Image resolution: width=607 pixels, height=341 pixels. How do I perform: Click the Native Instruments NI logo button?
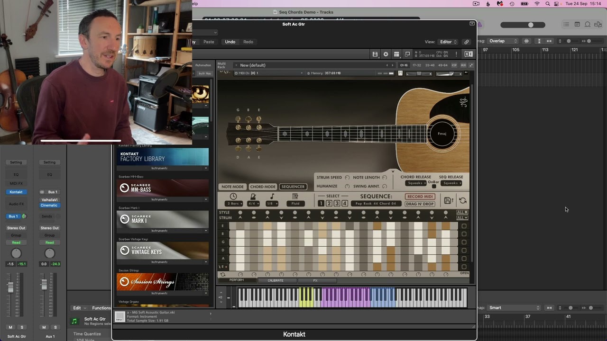[469, 54]
